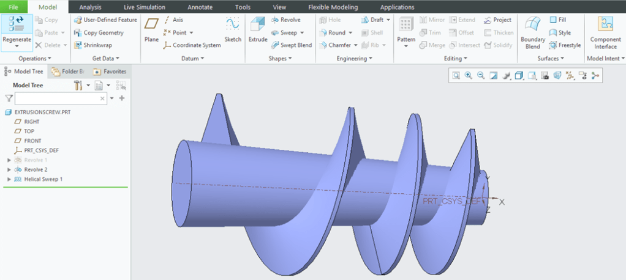The height and width of the screenshot is (280, 626).
Task: Click the Revolve shape tool
Action: 286,20
